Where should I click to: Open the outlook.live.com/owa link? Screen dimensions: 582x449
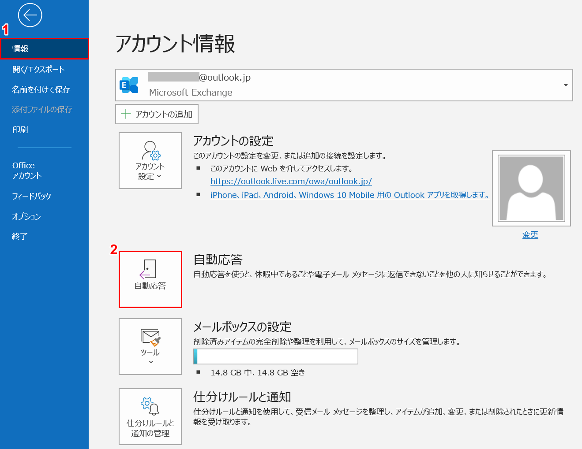pyautogui.click(x=291, y=181)
